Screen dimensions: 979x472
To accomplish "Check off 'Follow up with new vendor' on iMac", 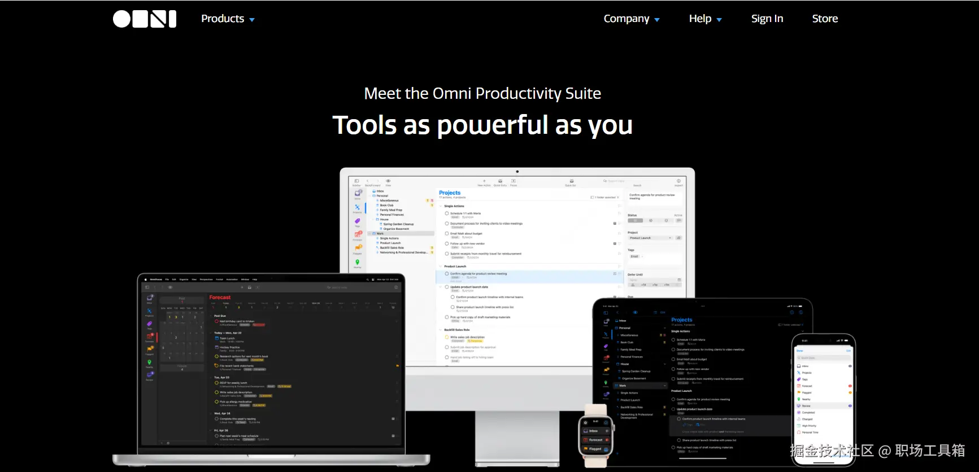I will pos(447,244).
